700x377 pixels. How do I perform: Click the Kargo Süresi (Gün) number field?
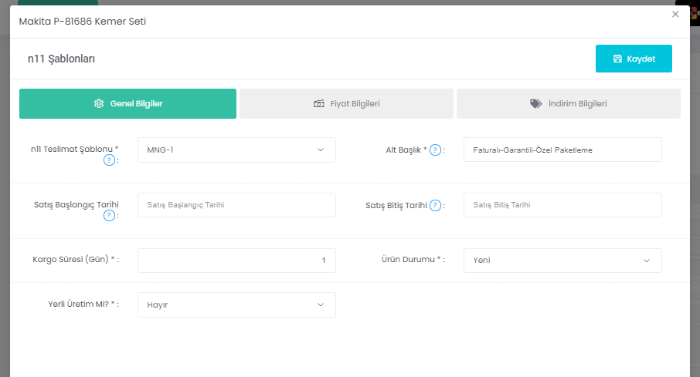tap(236, 261)
